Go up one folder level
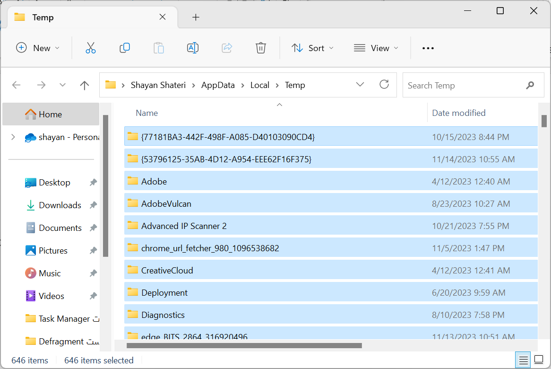This screenshot has height=369, width=551. (84, 85)
